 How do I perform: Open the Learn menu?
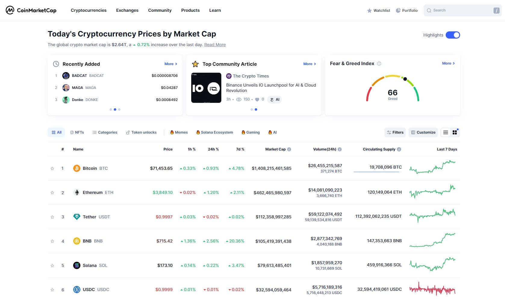[215, 10]
